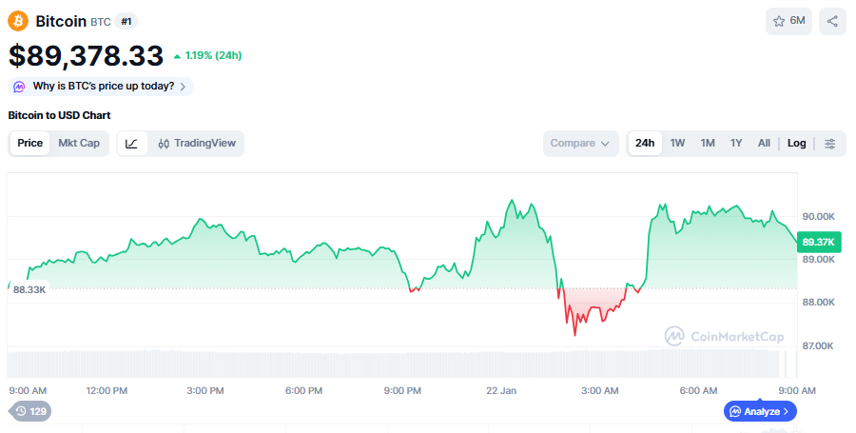
Task: Open the share icon button
Action: pos(832,21)
